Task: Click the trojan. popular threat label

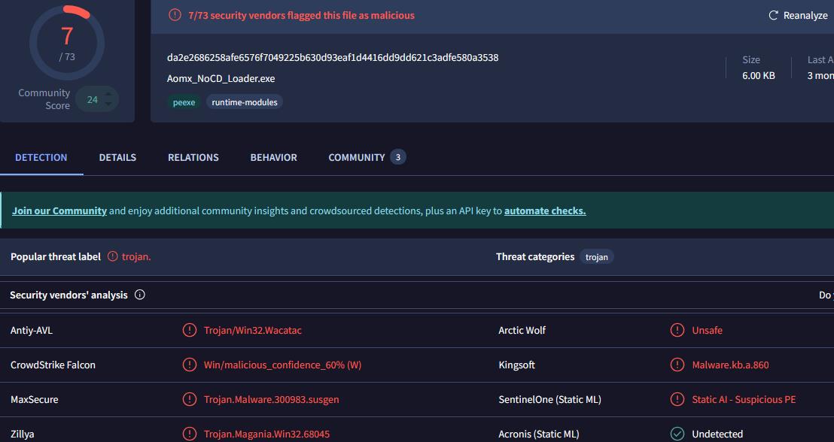Action: tap(136, 256)
